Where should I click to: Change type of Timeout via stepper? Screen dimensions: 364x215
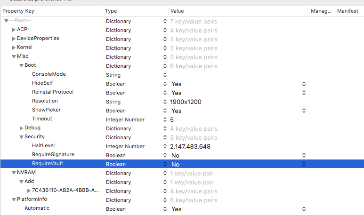[x=165, y=119]
